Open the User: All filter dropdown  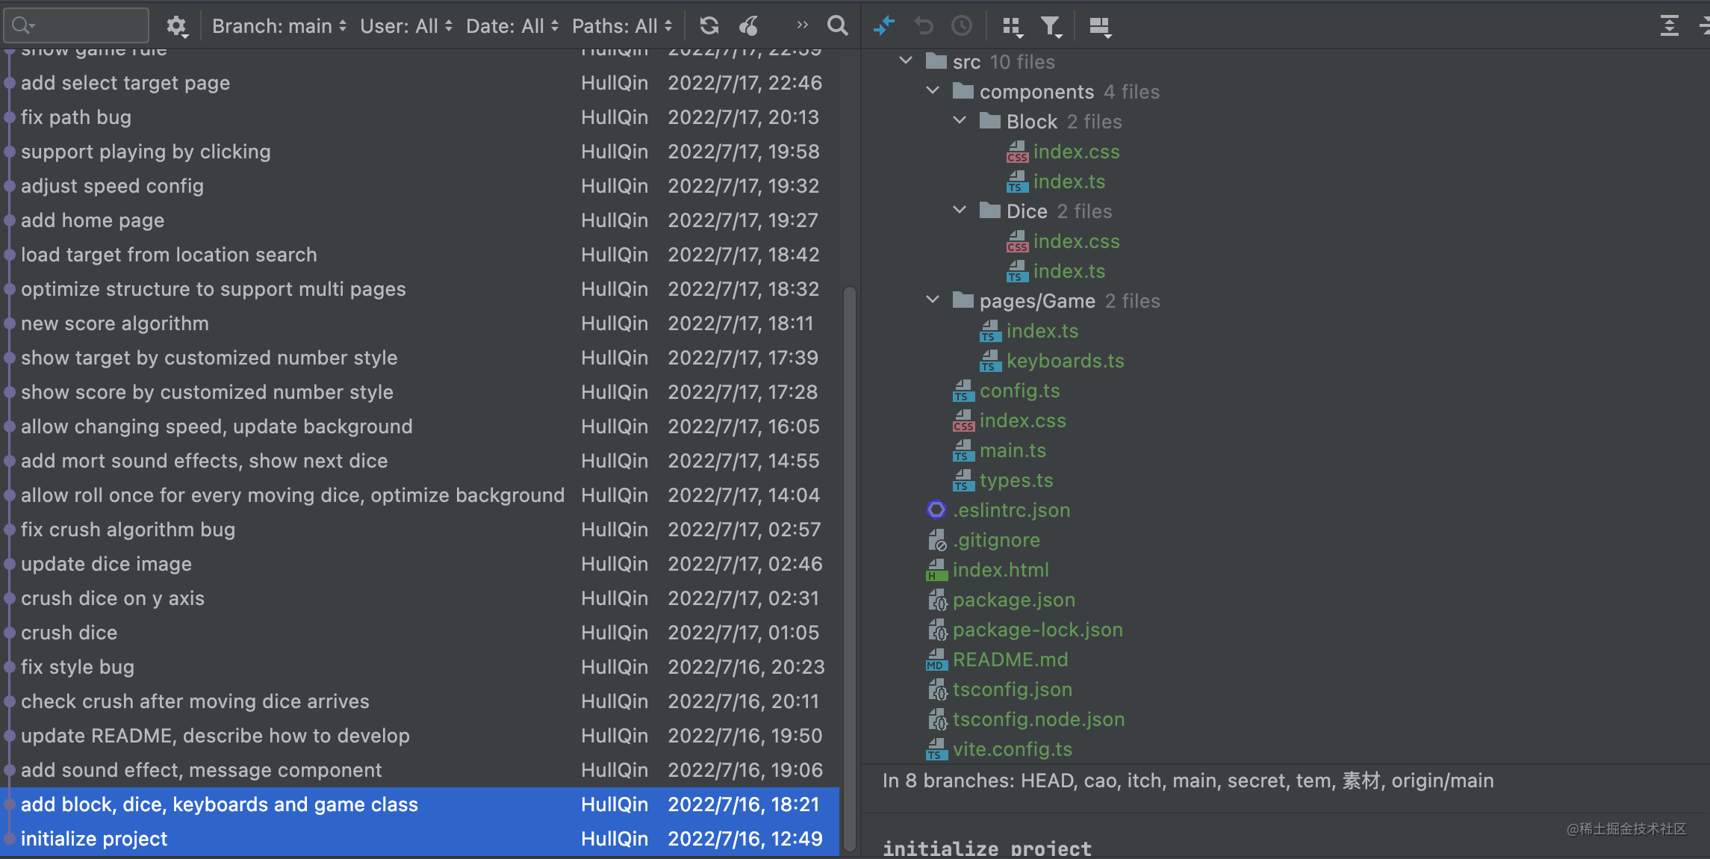(x=406, y=26)
